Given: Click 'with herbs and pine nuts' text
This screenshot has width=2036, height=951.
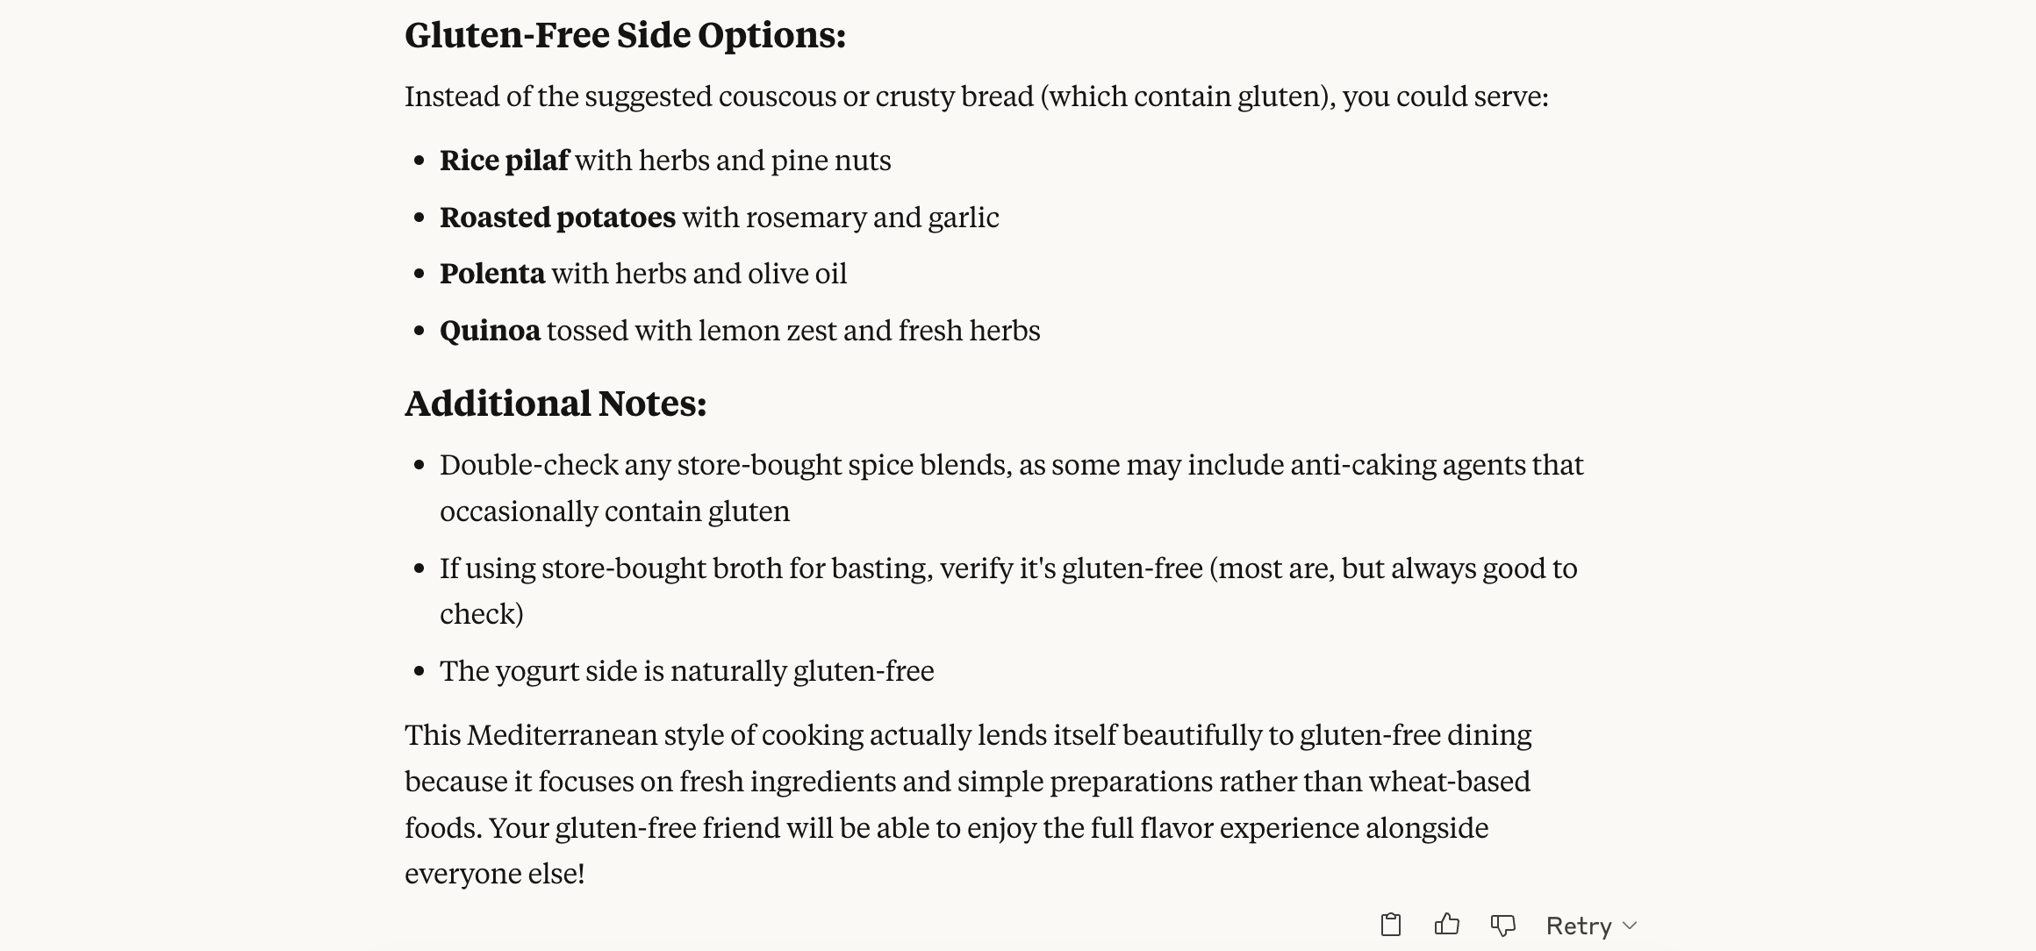Looking at the screenshot, I should coord(733,161).
